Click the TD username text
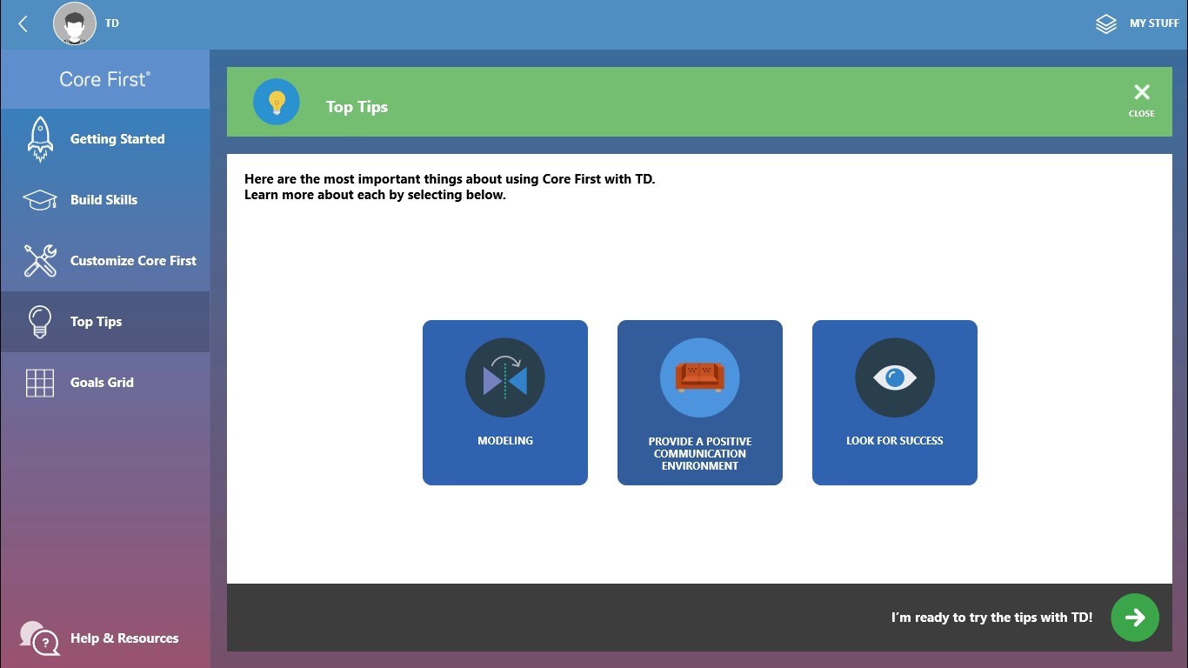Screen dimensions: 1188x668 (x=112, y=23)
